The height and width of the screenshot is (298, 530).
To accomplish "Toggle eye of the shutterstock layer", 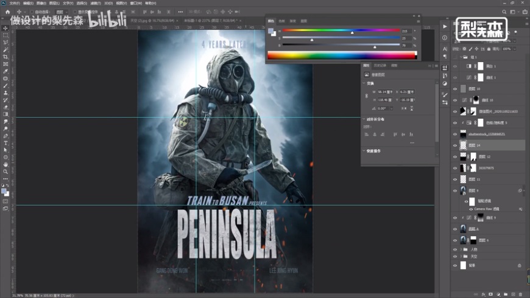I will point(455,134).
